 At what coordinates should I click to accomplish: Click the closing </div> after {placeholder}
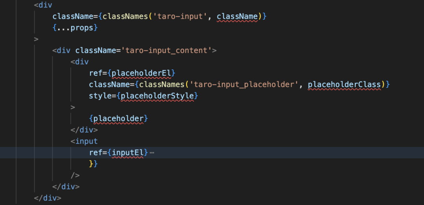pyautogui.click(x=84, y=130)
